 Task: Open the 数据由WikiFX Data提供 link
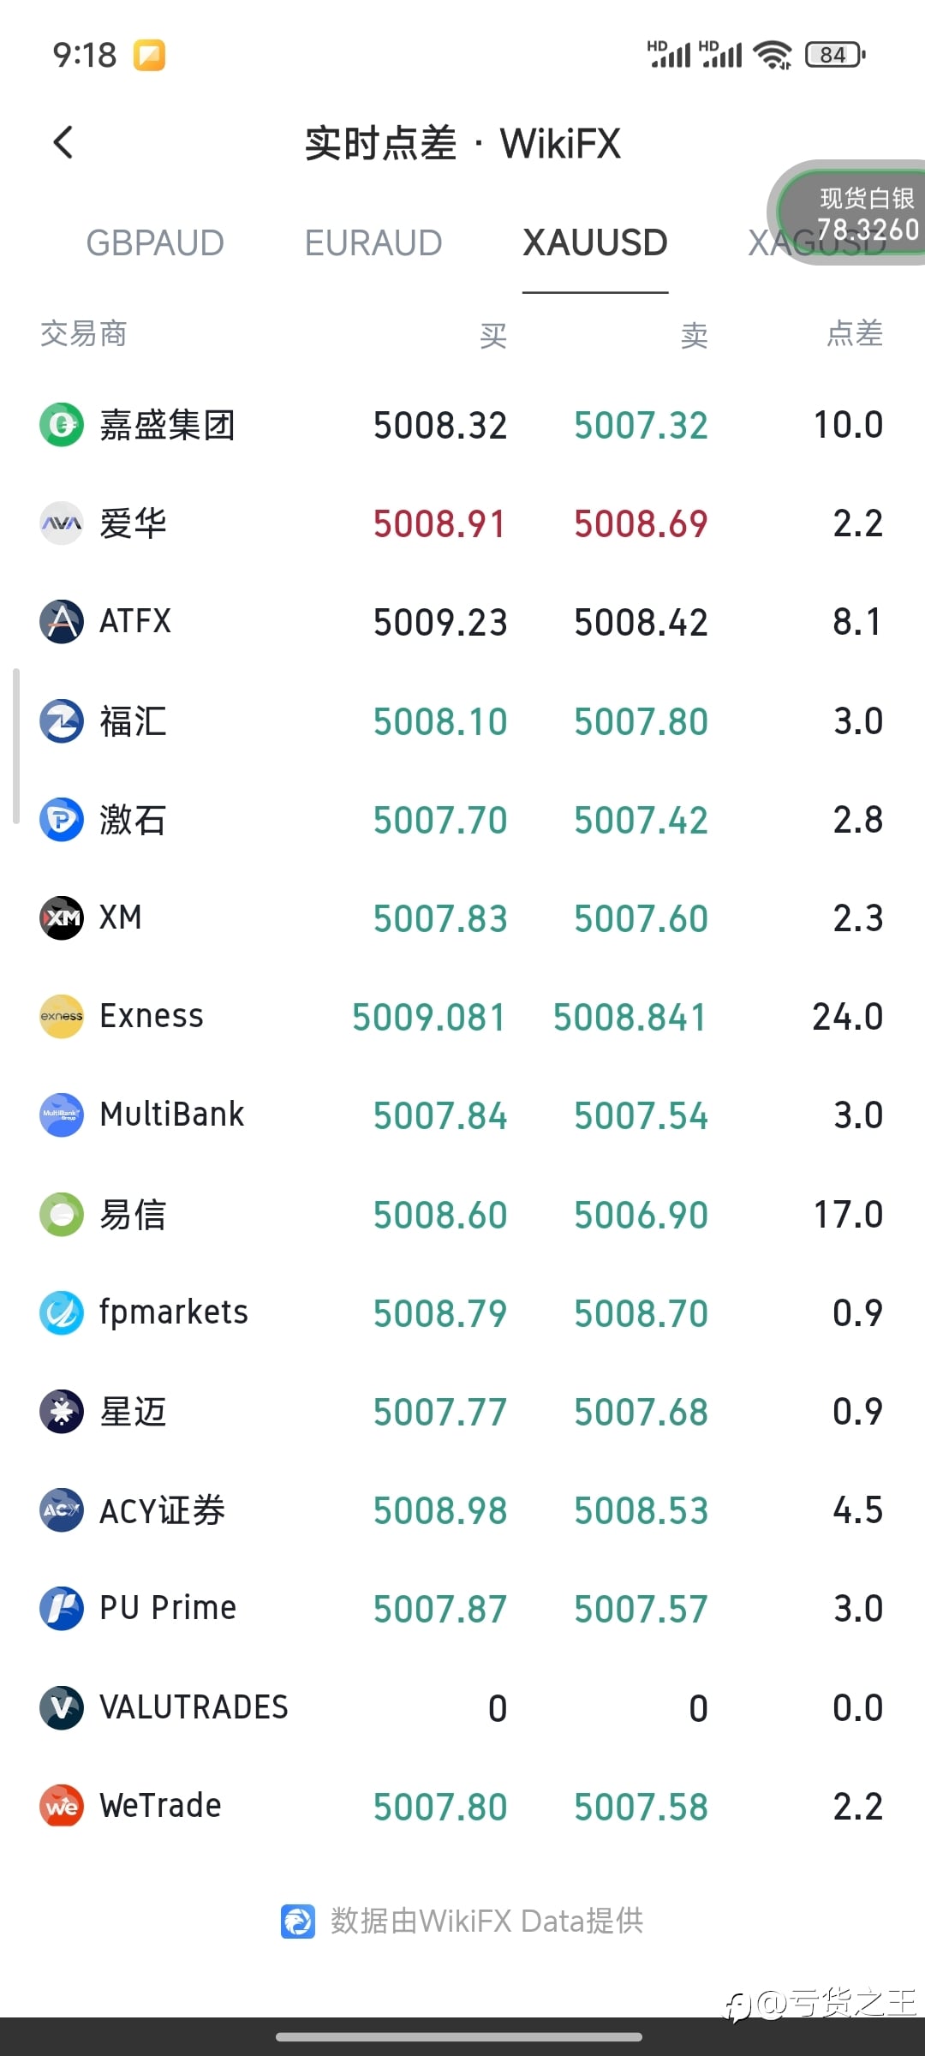point(486,1922)
